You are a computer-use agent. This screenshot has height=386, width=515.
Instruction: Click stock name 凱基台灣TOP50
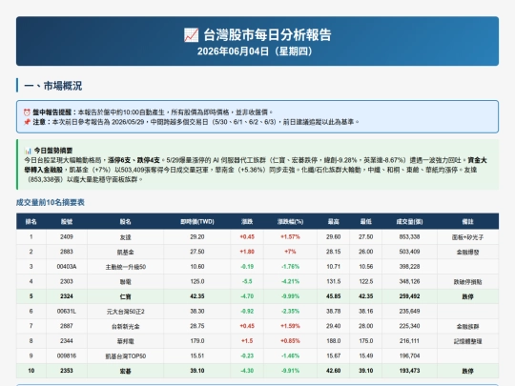(x=126, y=356)
